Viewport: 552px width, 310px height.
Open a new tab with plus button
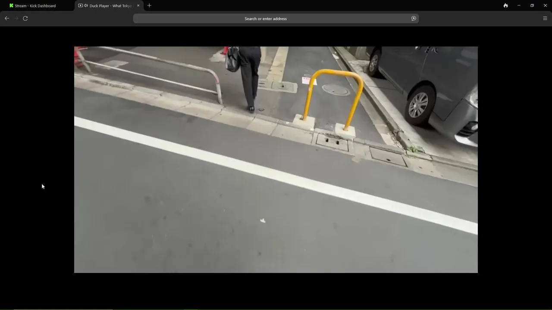[x=149, y=6]
